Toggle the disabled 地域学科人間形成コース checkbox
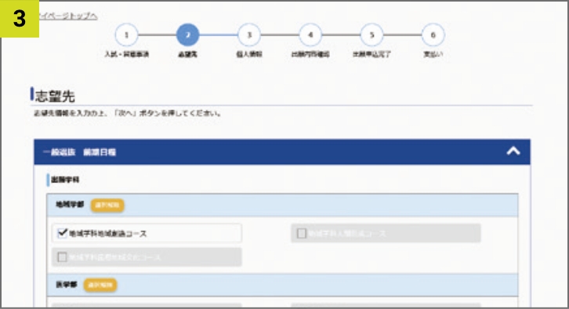 (x=302, y=233)
